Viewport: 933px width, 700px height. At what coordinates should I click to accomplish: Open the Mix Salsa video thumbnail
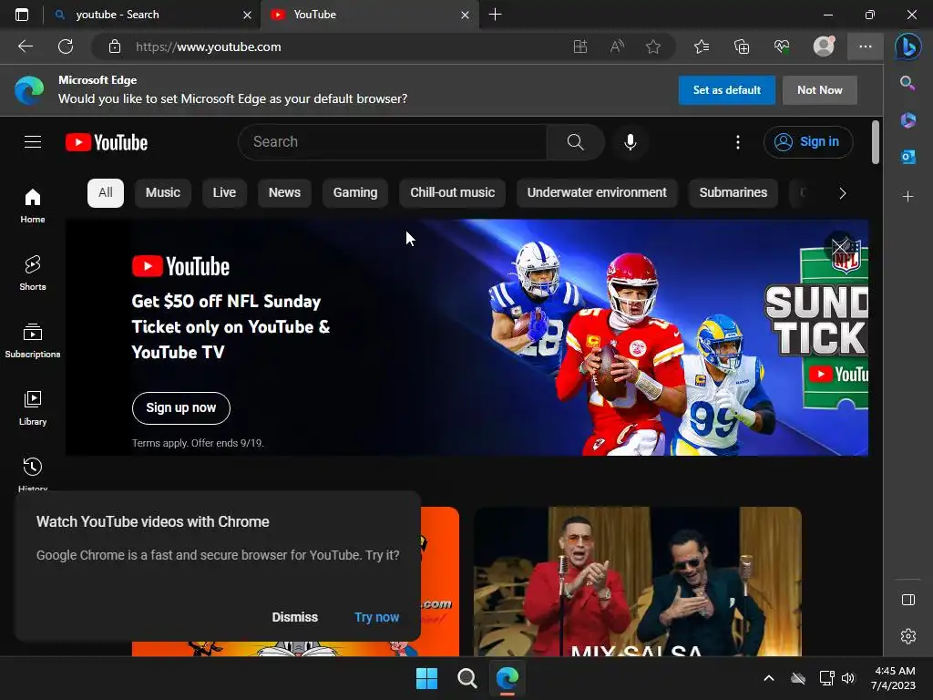click(637, 582)
